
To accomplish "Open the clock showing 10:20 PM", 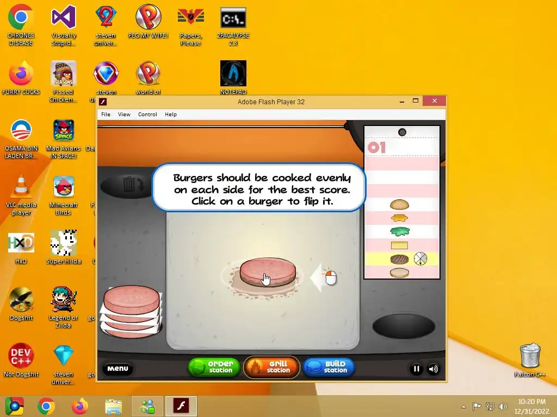I will (x=532, y=406).
